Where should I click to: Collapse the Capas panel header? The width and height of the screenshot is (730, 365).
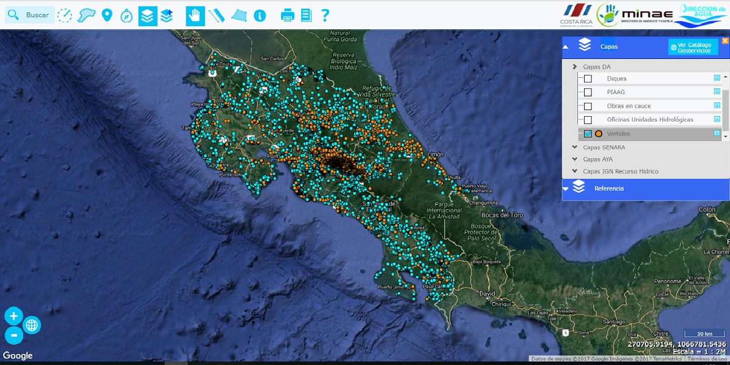[566, 46]
